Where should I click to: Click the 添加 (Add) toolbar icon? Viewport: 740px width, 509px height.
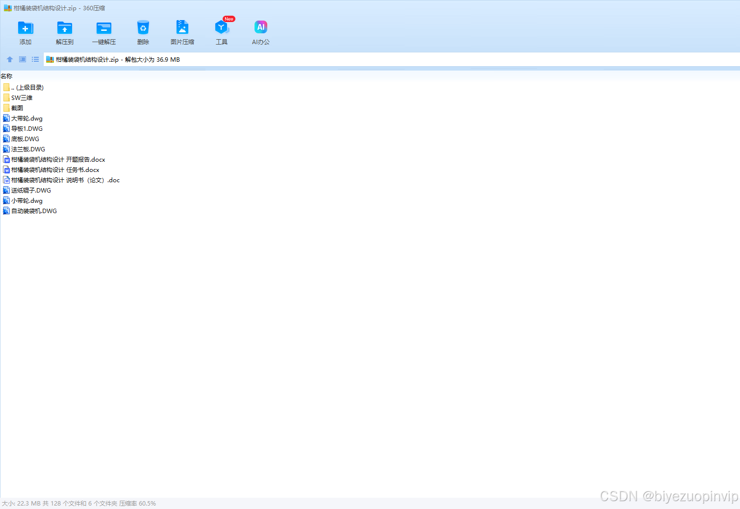[26, 28]
